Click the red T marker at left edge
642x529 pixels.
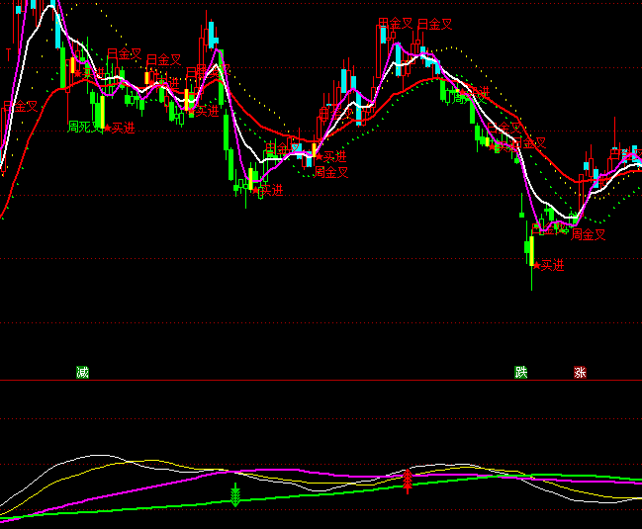tap(8, 53)
